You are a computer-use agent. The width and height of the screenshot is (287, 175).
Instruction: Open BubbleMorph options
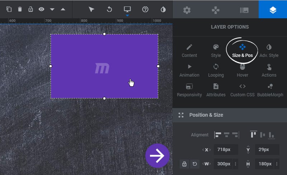tap(270, 90)
